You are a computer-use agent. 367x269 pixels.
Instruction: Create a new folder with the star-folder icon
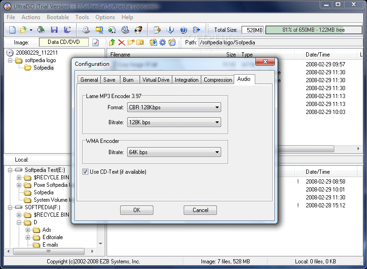131,42
